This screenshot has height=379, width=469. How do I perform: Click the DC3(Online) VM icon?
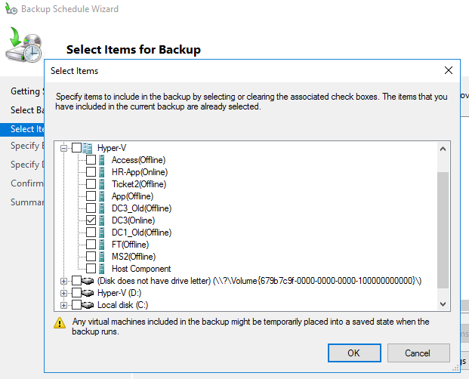tap(102, 220)
